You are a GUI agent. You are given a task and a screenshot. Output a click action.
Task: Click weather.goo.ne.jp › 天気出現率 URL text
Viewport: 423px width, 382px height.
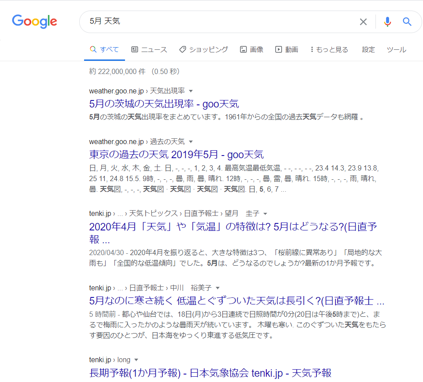(137, 91)
